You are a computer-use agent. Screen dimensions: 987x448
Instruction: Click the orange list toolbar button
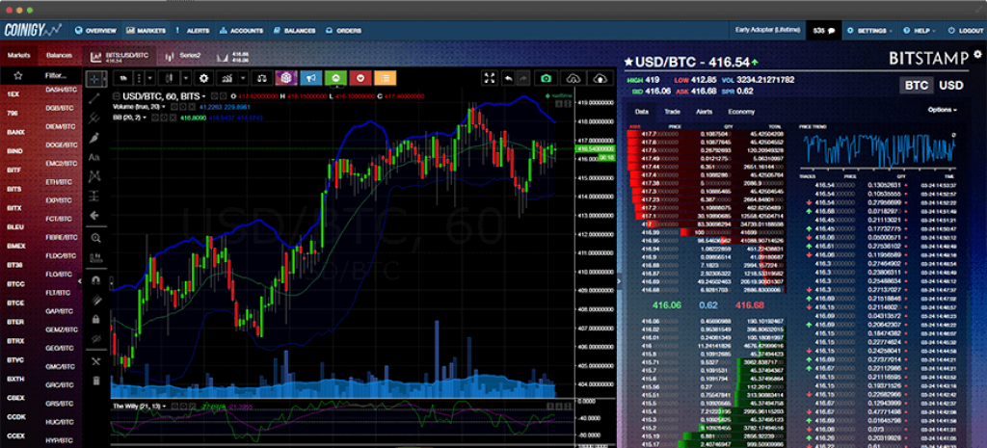click(x=386, y=78)
